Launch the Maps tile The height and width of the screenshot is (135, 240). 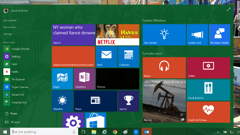tap(62, 79)
